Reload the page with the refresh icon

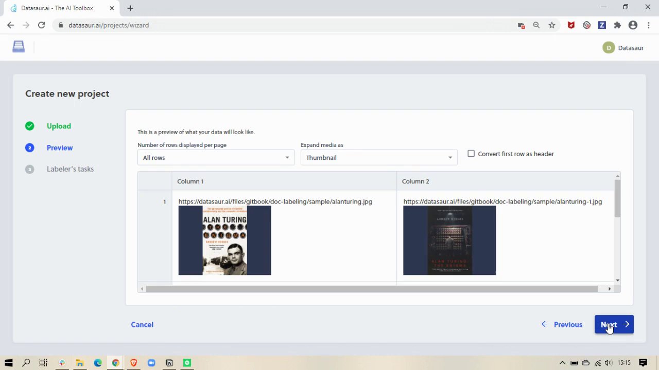coord(41,25)
